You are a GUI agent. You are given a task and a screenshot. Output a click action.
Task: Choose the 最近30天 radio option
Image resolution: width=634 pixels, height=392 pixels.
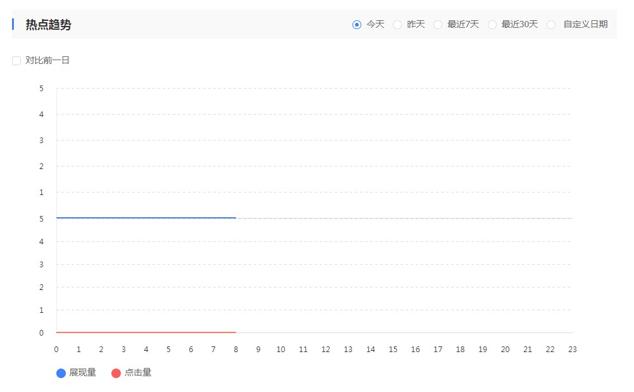click(492, 25)
